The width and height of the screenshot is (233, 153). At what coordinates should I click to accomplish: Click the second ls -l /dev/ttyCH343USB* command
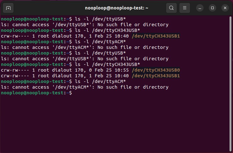[106, 64]
